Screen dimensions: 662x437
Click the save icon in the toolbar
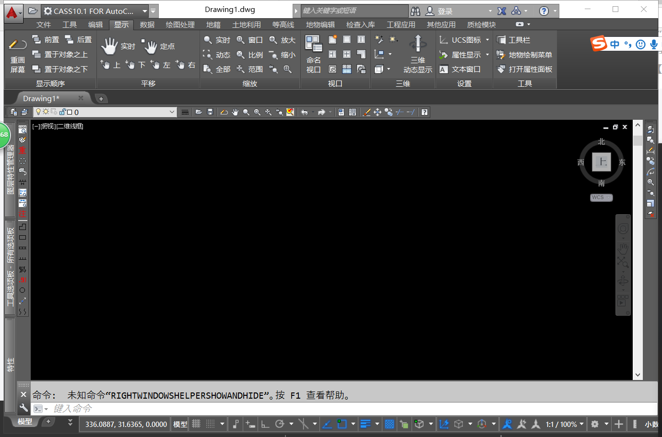210,112
